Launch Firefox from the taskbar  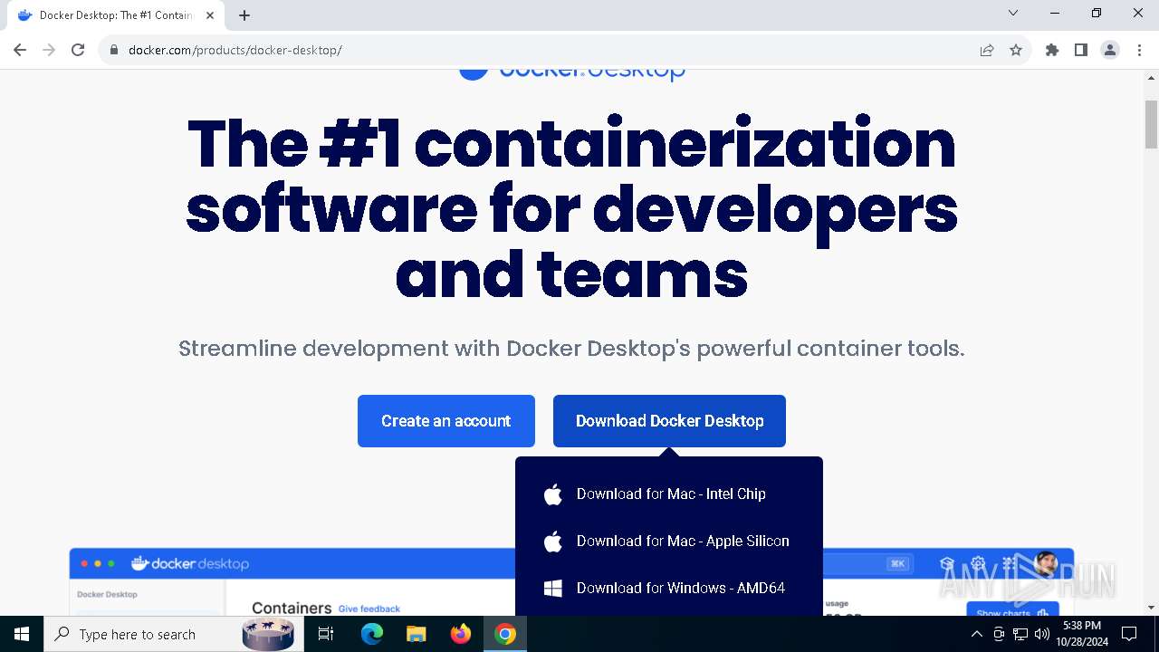click(461, 634)
